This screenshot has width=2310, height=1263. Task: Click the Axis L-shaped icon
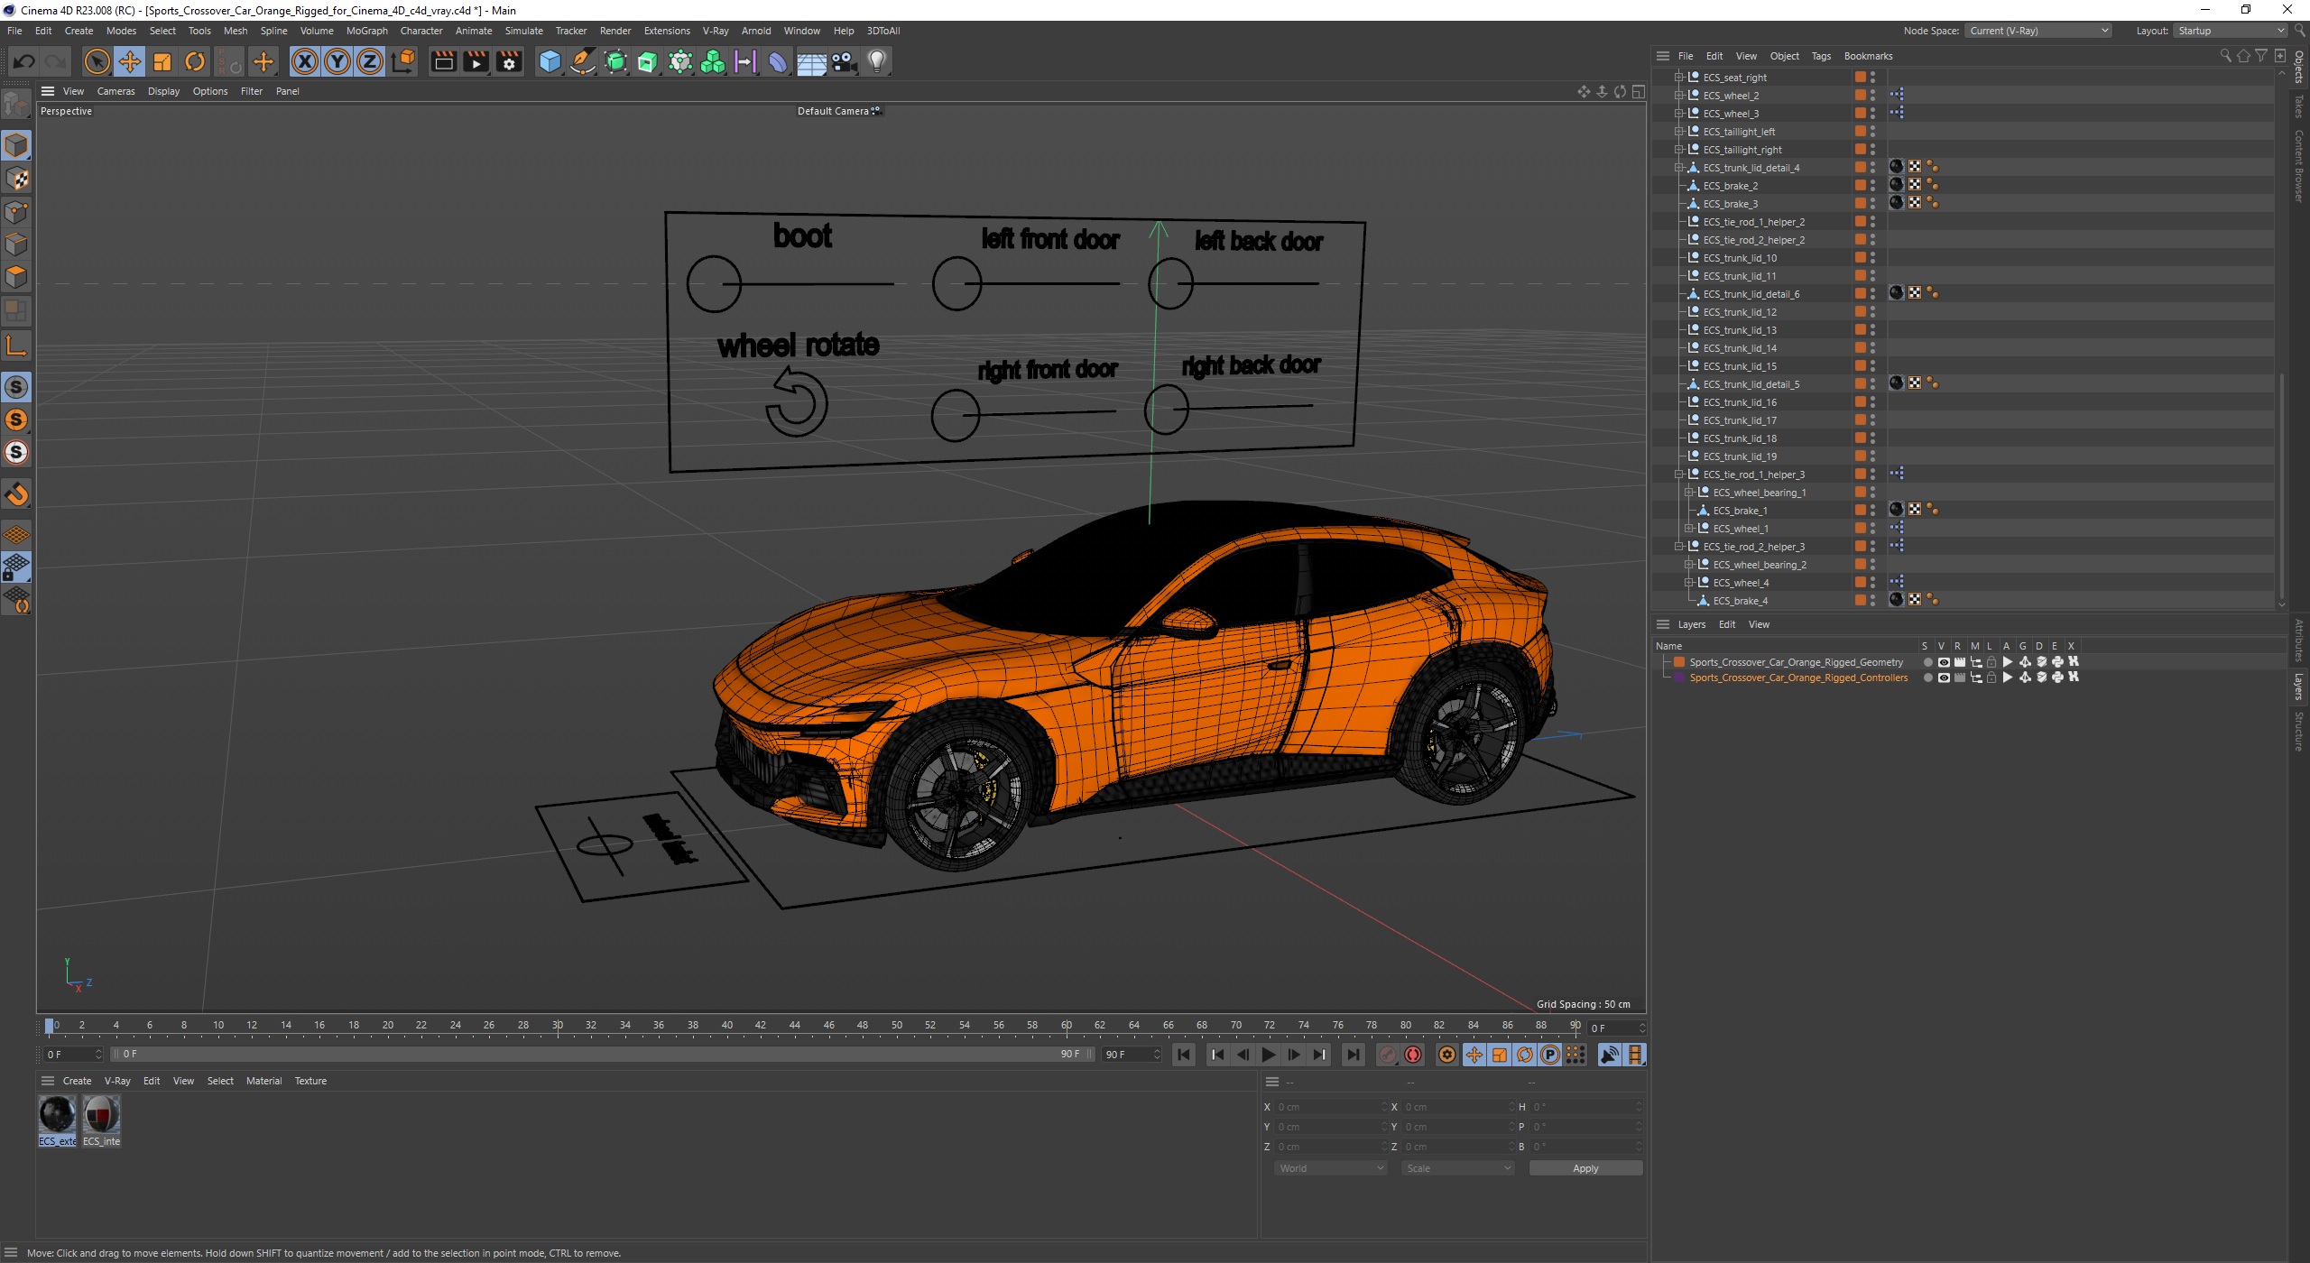click(16, 345)
